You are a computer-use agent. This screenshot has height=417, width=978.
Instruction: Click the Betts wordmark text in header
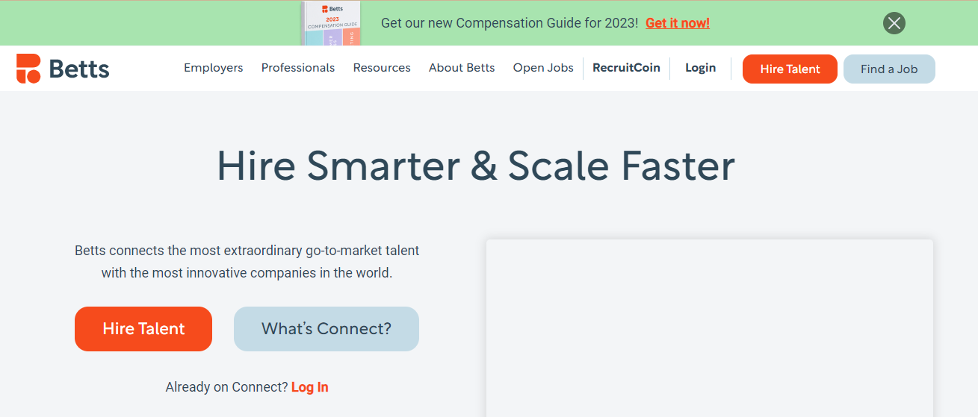click(79, 69)
